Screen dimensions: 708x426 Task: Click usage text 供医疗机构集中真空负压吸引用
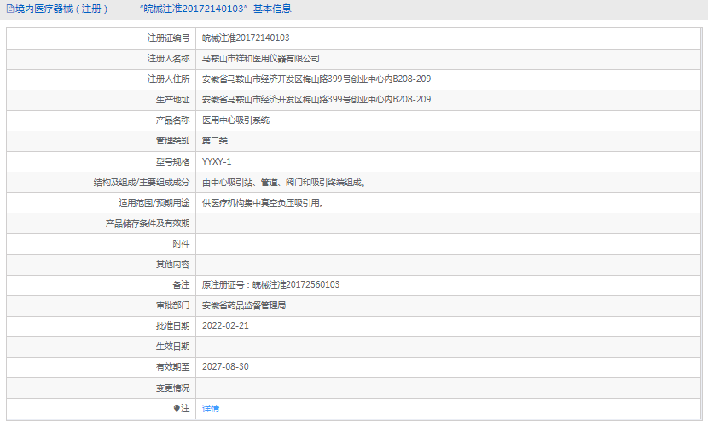click(263, 203)
